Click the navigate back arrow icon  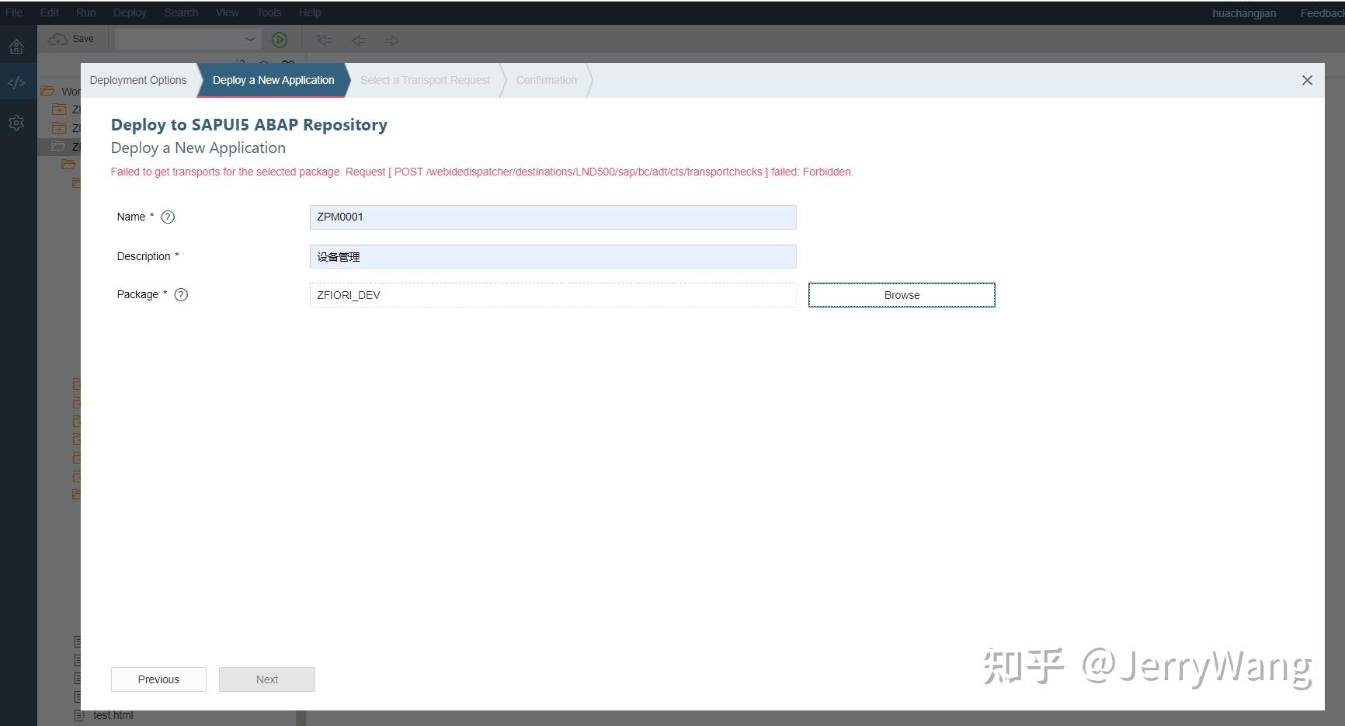pyautogui.click(x=358, y=40)
